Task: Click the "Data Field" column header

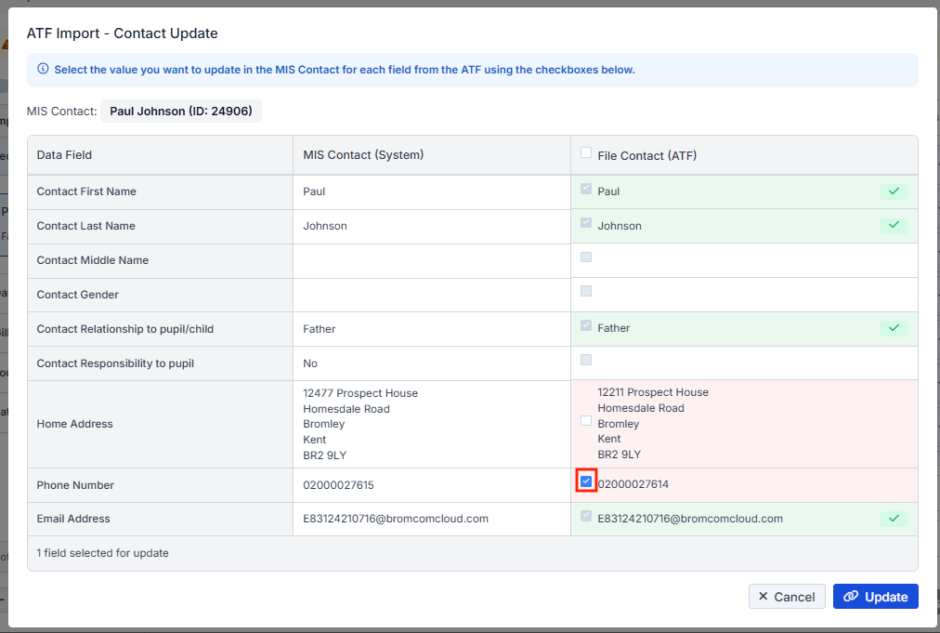Action: pyautogui.click(x=64, y=155)
